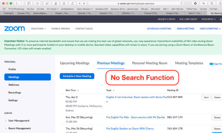Click Schedule a Meeting link
The height and width of the screenshot is (133, 222).
click(159, 29)
